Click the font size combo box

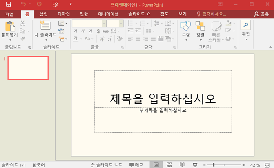[x=115, y=23]
